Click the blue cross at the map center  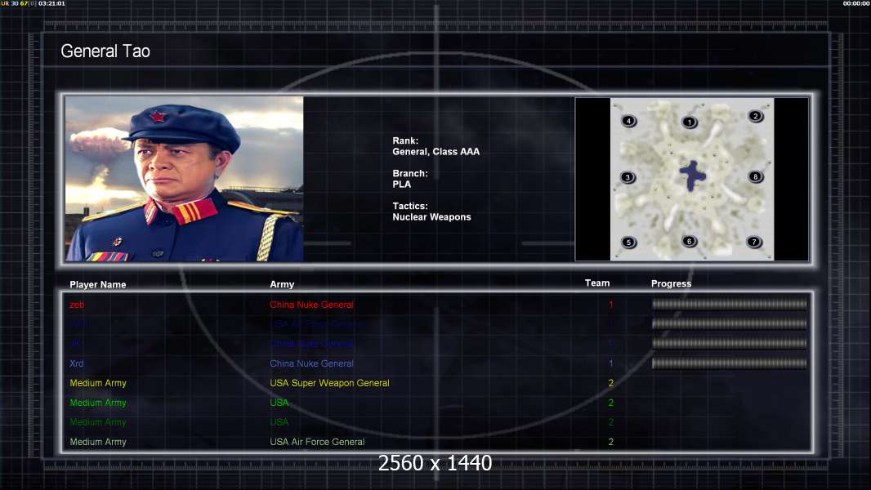pos(692,176)
